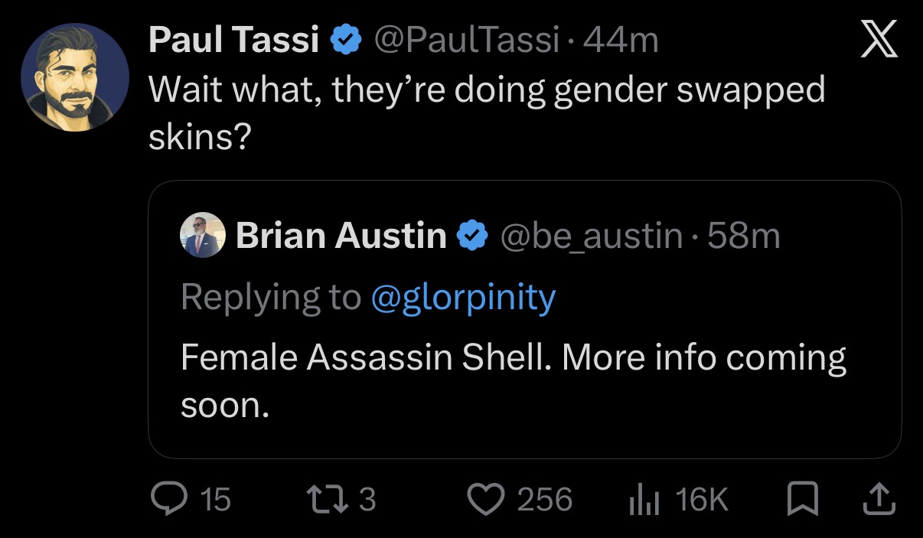Click Brian Austin's blue verified badge
This screenshot has height=538, width=923.
pyautogui.click(x=472, y=235)
